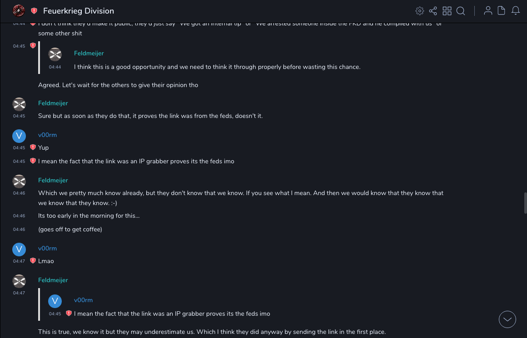
Task: Click the 04:46 timestamp beside coffee message
Action: pyautogui.click(x=19, y=230)
